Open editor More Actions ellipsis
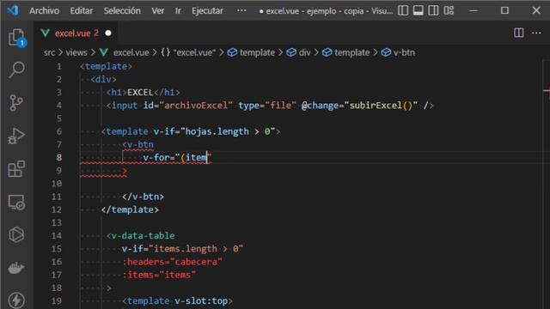Image resolution: width=550 pixels, height=309 pixels. (x=536, y=33)
